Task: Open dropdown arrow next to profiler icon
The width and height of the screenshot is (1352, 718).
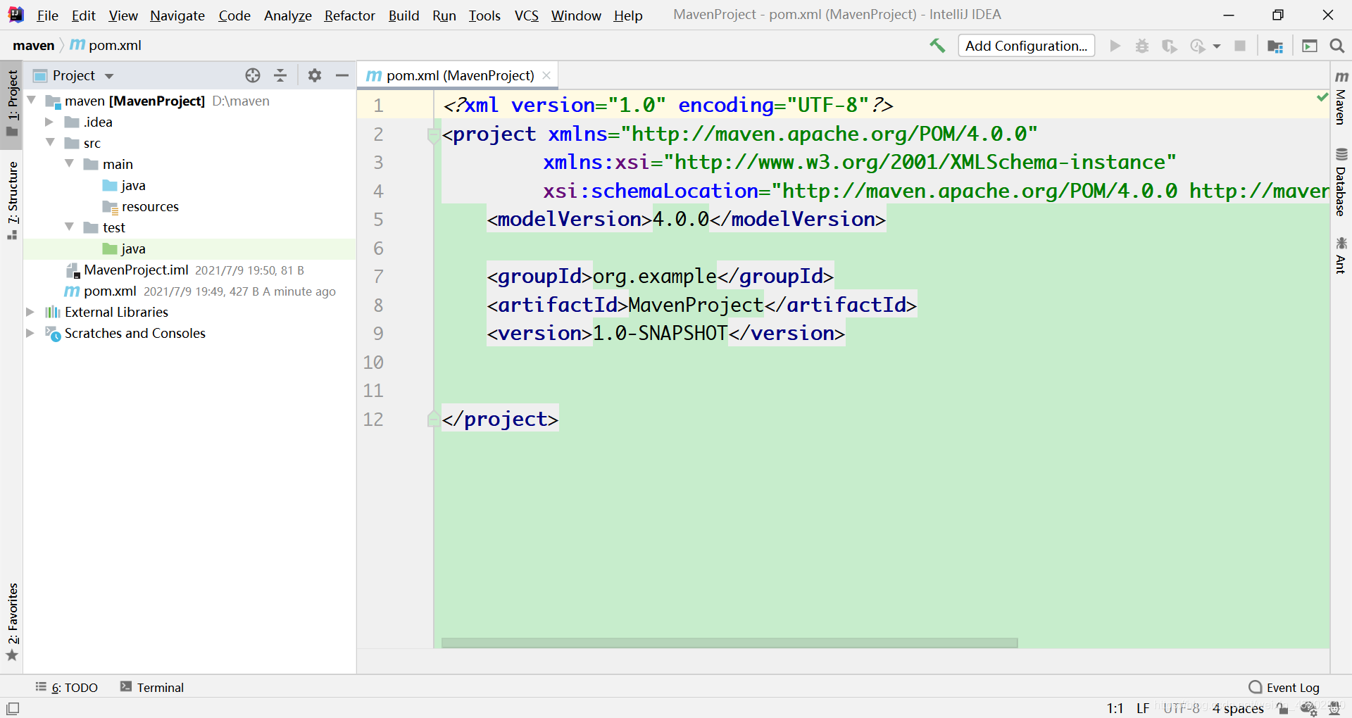Action: (1217, 46)
